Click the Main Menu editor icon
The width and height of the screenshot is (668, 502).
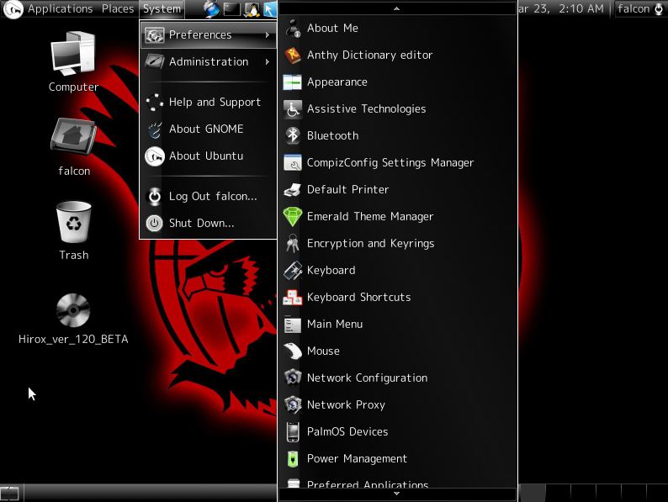[x=293, y=324]
